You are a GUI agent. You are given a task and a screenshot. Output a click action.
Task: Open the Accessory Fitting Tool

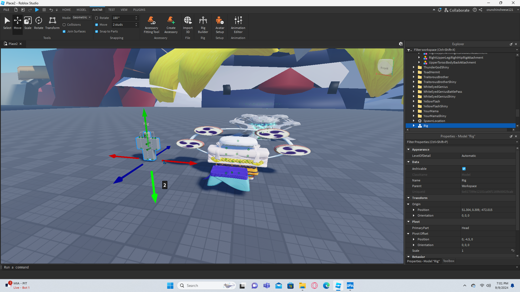pyautogui.click(x=151, y=25)
